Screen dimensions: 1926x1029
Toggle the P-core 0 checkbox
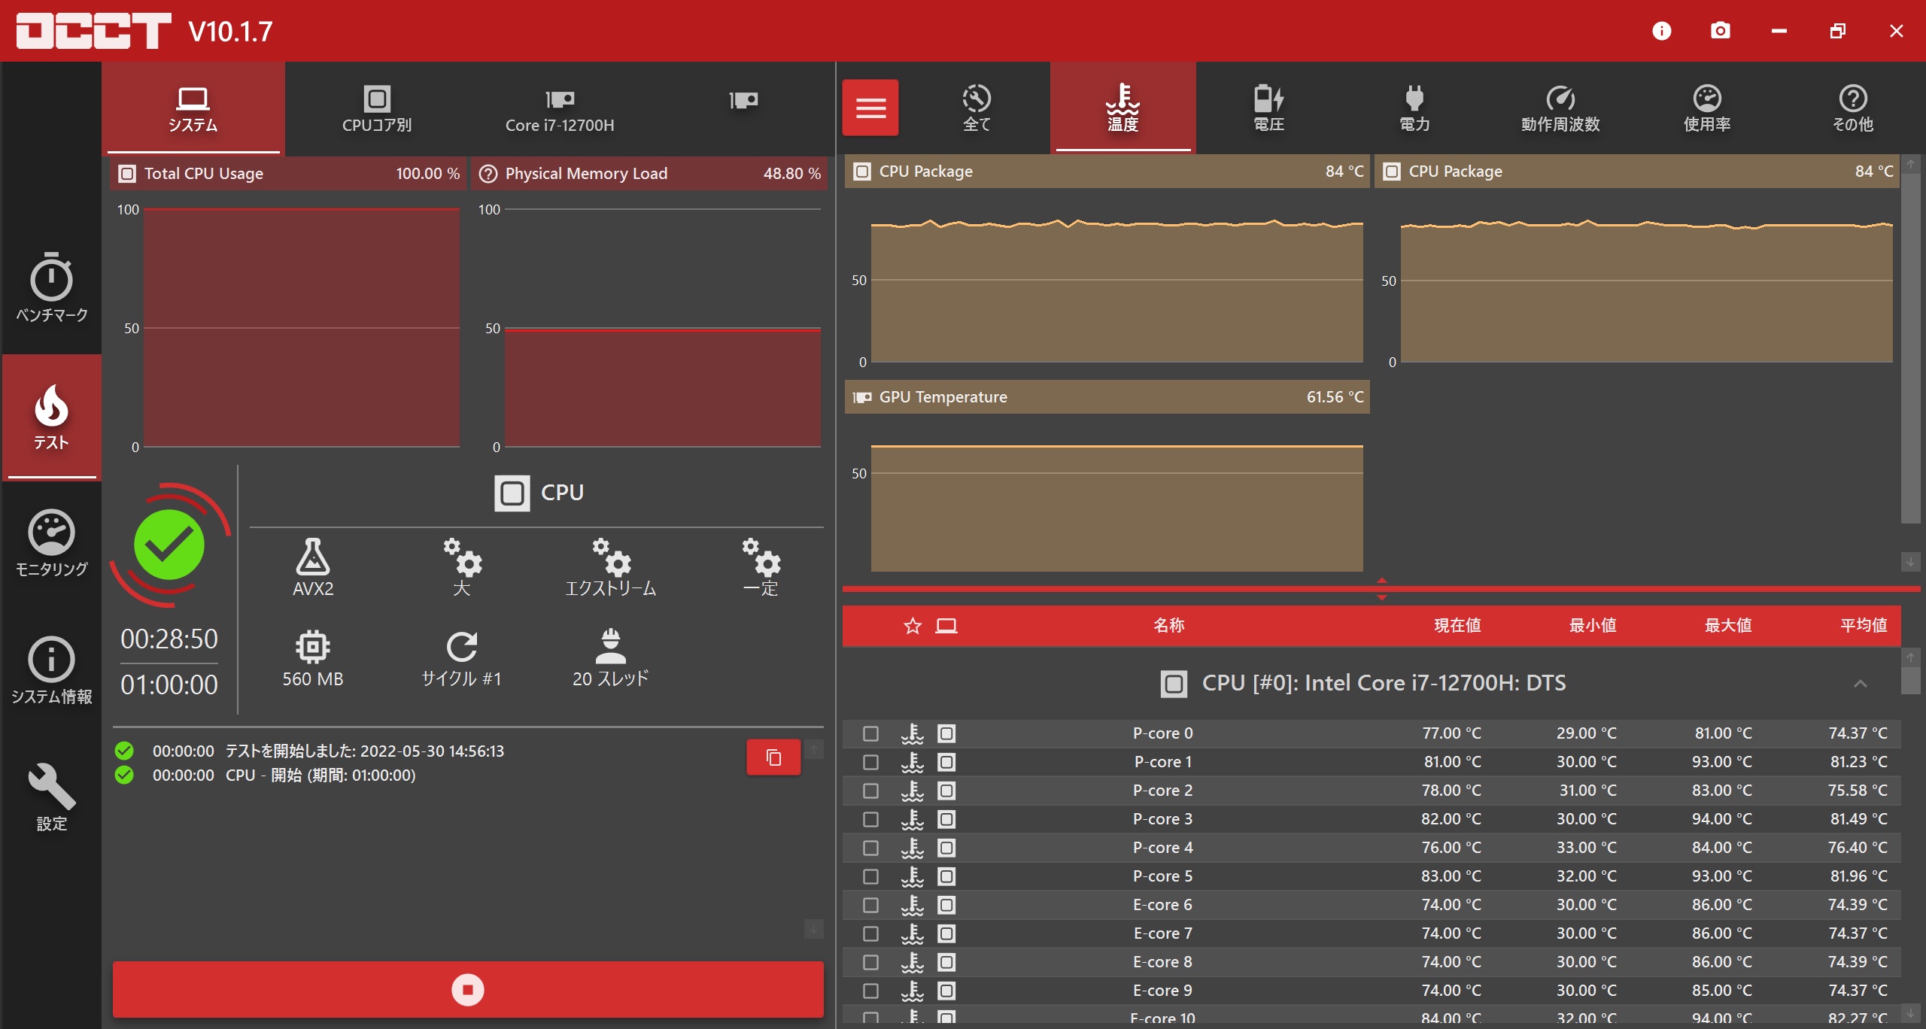click(x=870, y=733)
